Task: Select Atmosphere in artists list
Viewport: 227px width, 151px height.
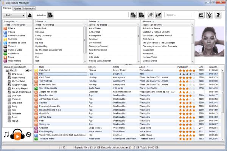Action: pyautogui.click(x=95, y=35)
